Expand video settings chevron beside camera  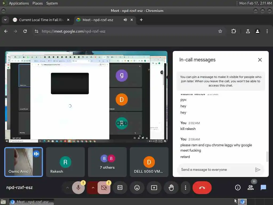click(93, 188)
